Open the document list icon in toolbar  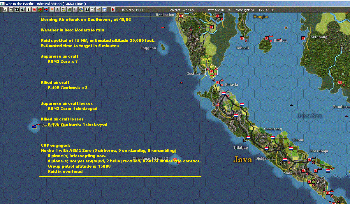click(x=11, y=10)
